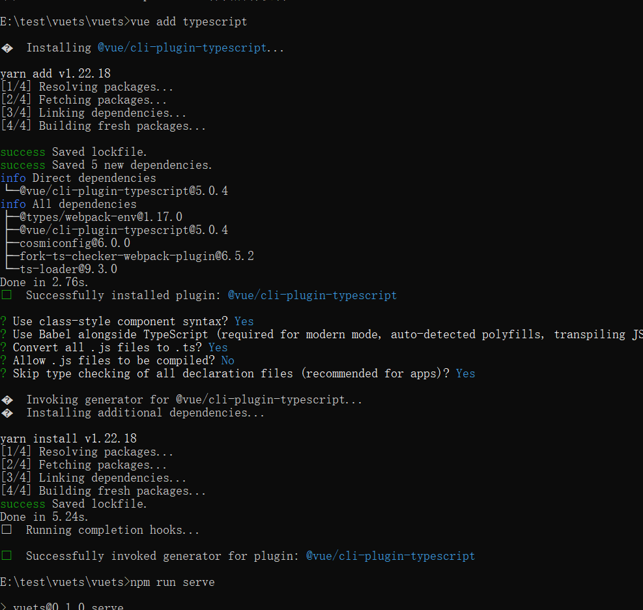Click the 'npm run serve' command line

[107, 582]
